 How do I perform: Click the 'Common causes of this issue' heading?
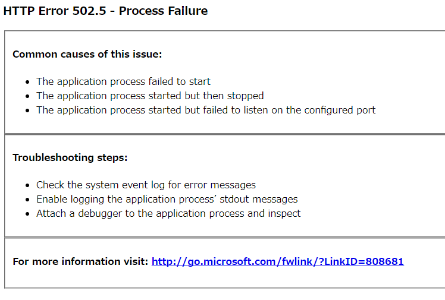click(87, 54)
